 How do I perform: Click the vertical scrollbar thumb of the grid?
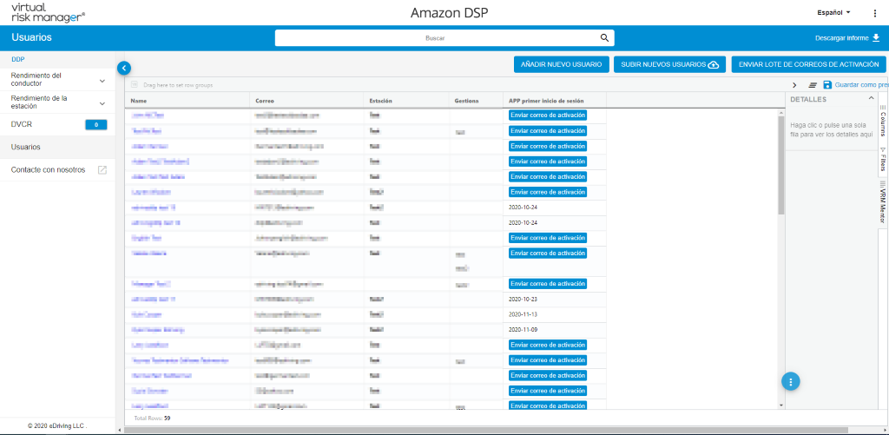coord(782,164)
